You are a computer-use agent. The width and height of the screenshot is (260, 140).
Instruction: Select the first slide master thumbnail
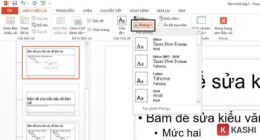pos(51,63)
